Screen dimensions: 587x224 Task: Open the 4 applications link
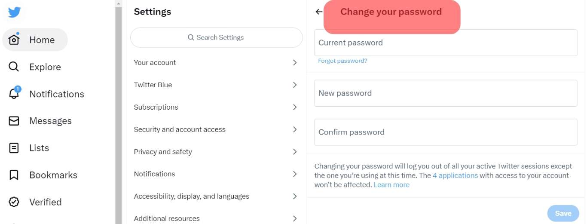pyautogui.click(x=455, y=175)
